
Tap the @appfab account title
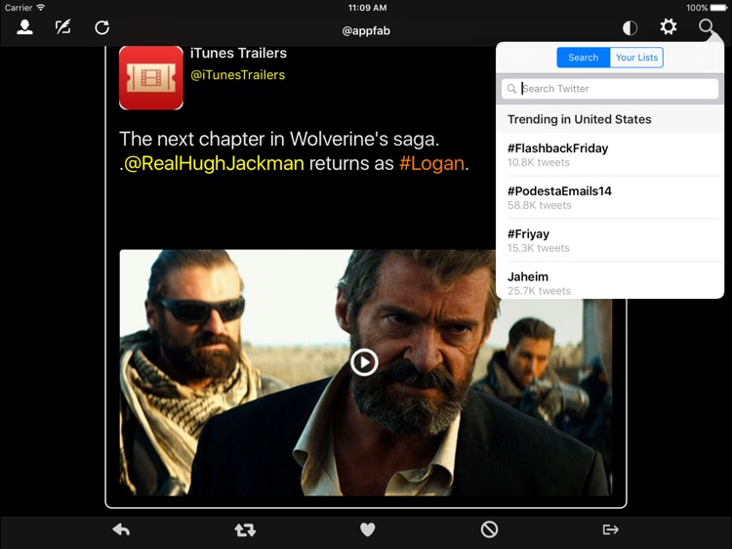(x=366, y=31)
